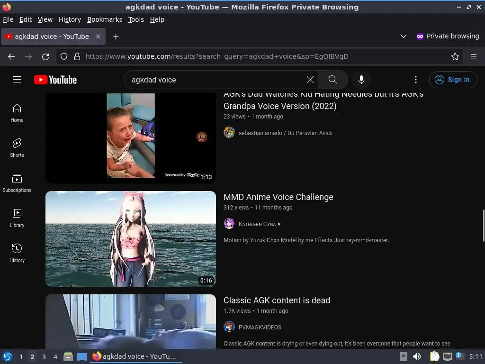
Task: Open Classic AGK content is dead title
Action: [x=277, y=300]
